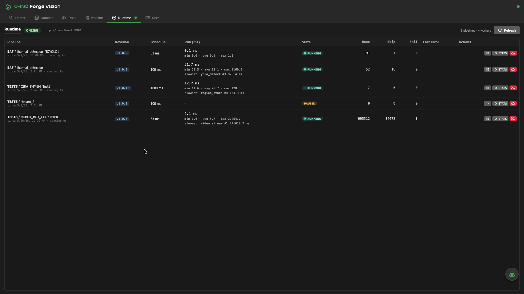Open stats for CIRA_SHMEM_Test1

[500, 88]
